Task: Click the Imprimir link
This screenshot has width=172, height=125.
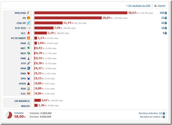Action: [161, 6]
